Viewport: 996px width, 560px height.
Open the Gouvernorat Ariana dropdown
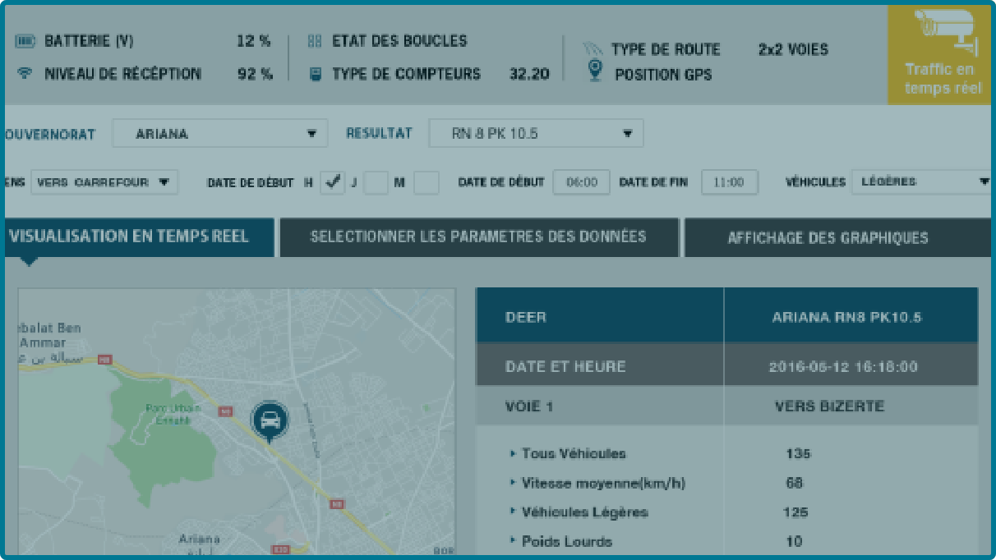click(x=219, y=133)
